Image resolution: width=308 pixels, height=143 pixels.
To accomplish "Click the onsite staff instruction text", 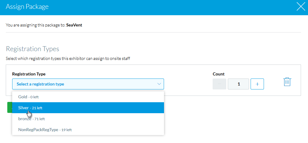I will pos(68,58).
